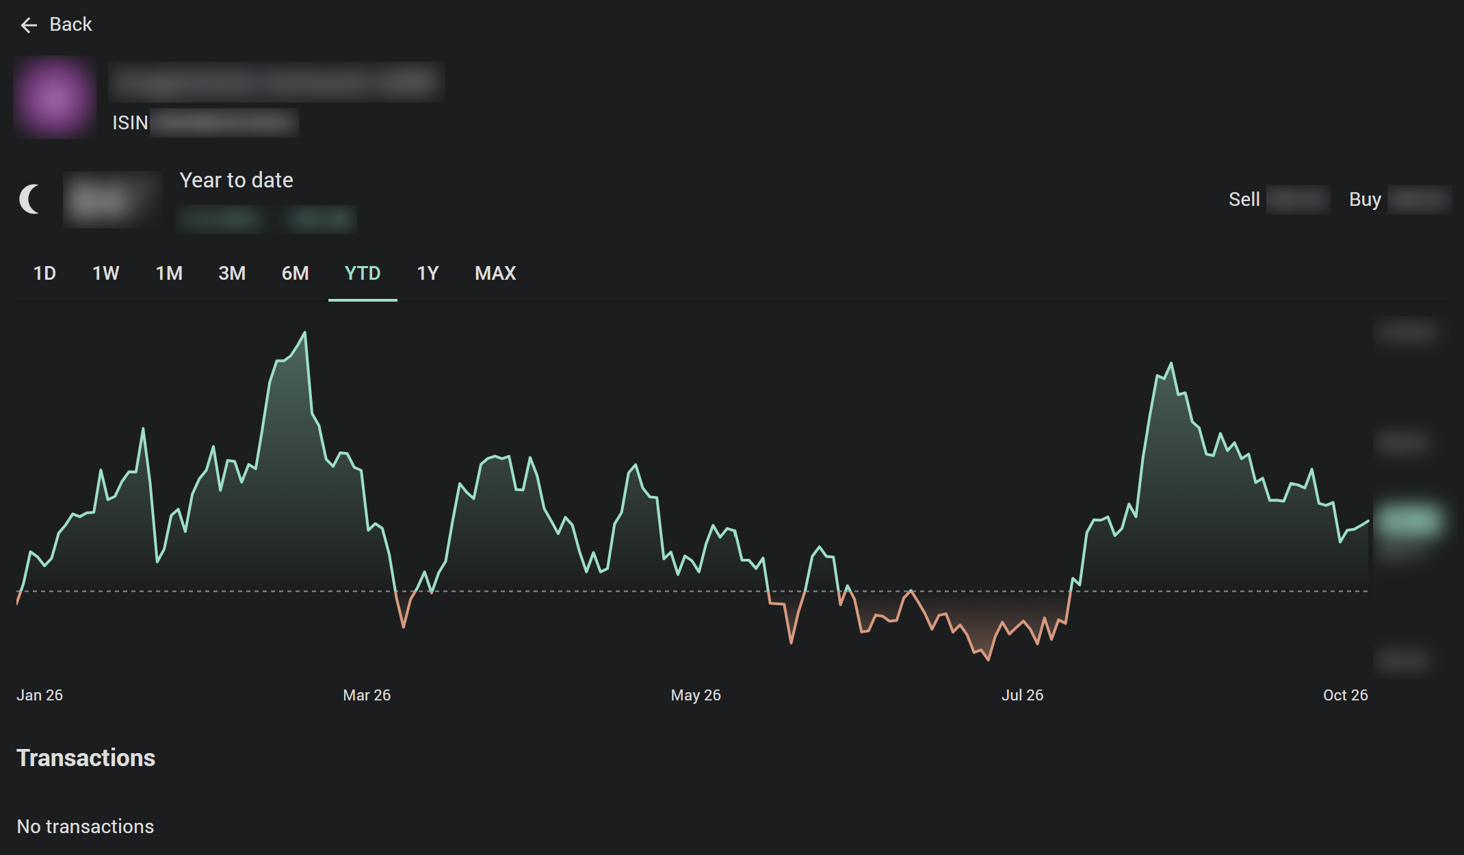This screenshot has width=1464, height=855.
Task: Click the blurred purple stock logo
Action: 55,97
